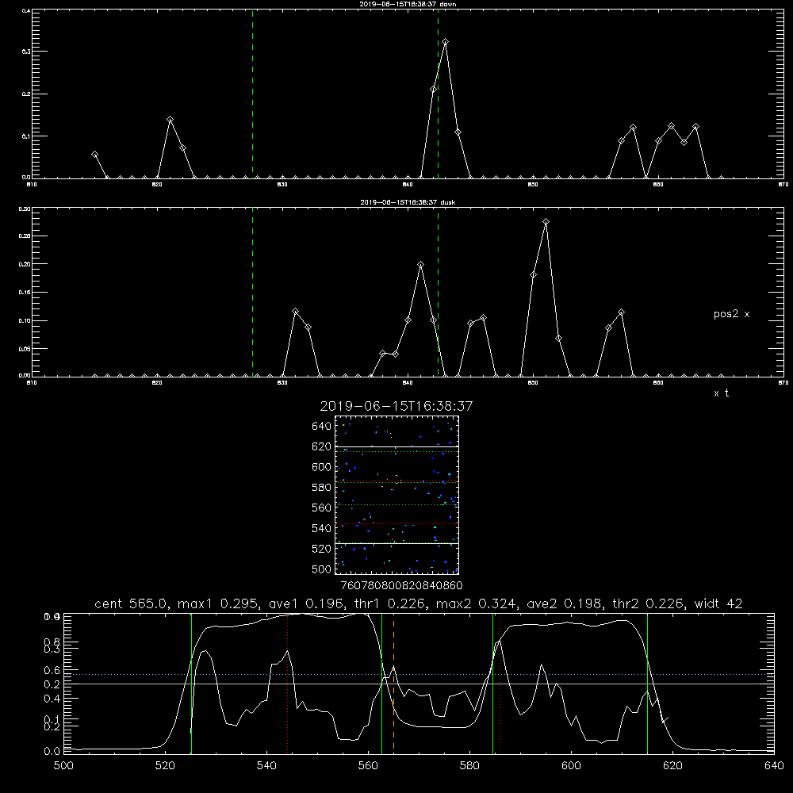Select the tallest dusk peak diamond at 0.275
This screenshot has width=793, height=793.
[546, 221]
